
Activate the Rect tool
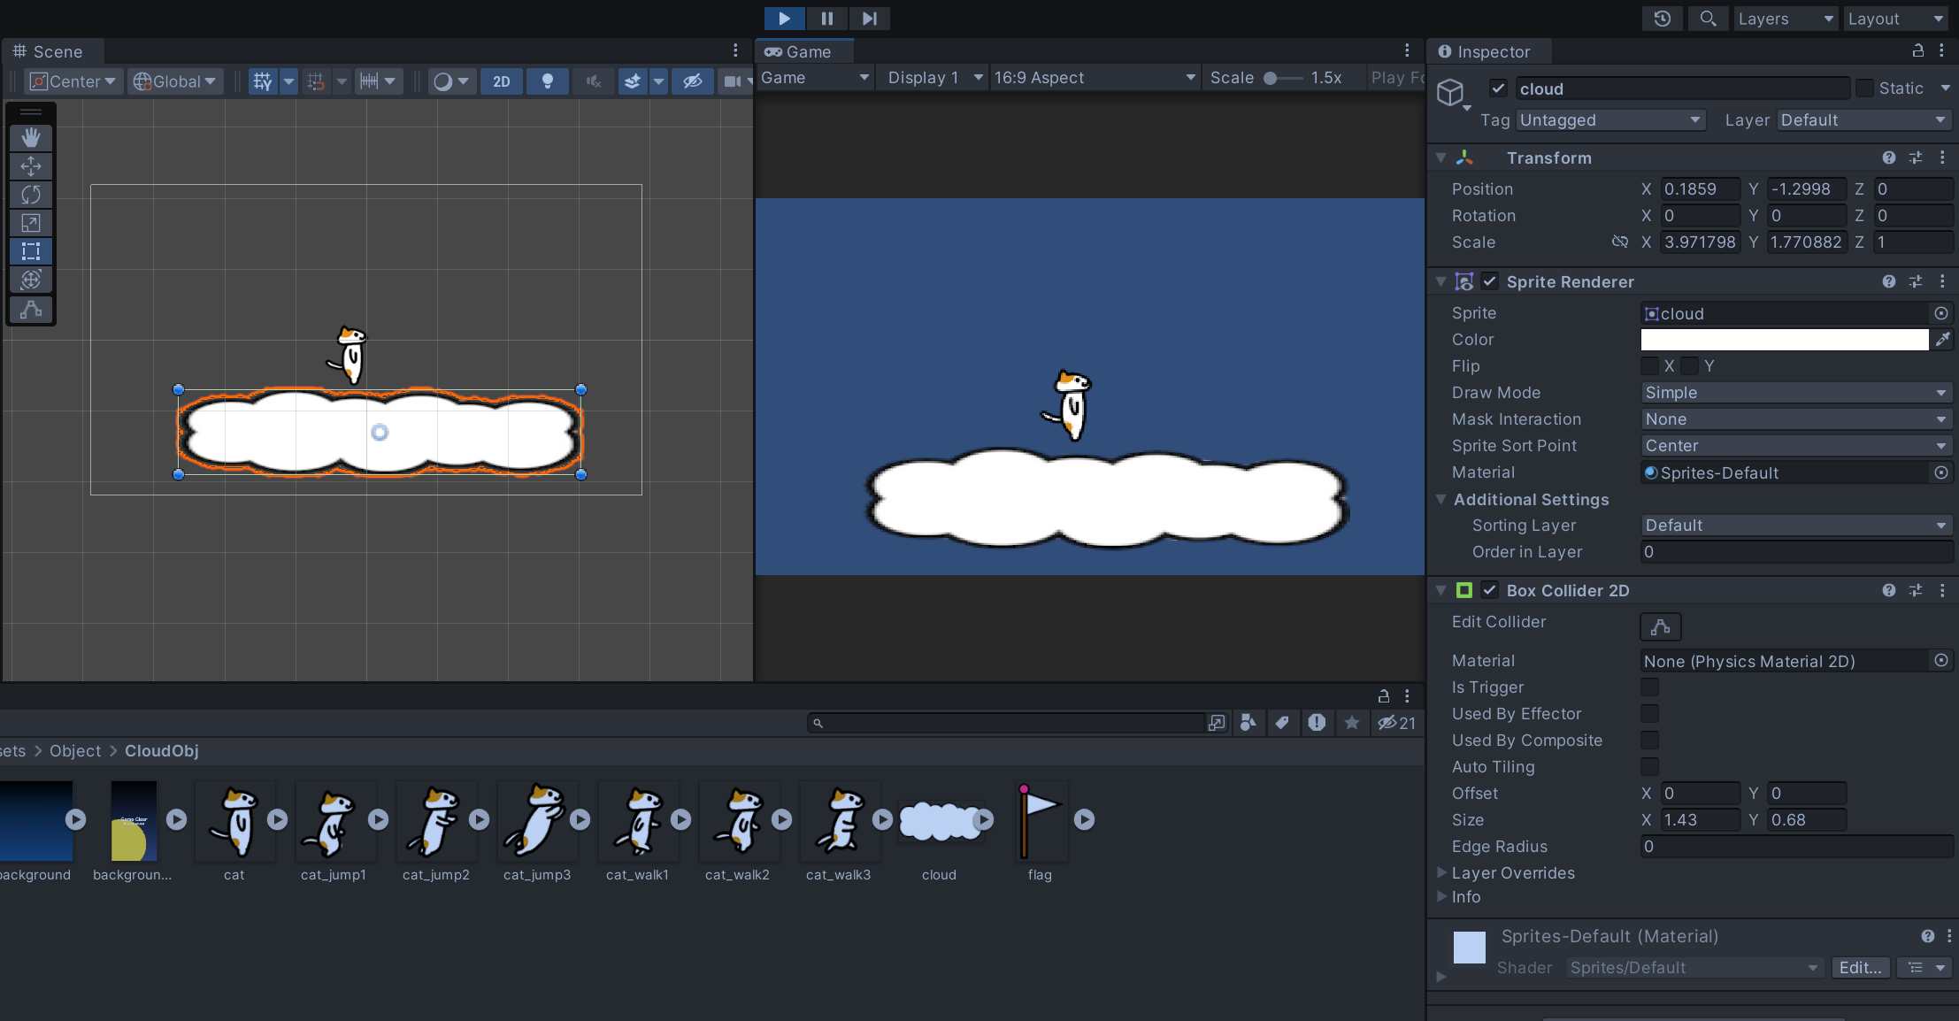[x=31, y=251]
